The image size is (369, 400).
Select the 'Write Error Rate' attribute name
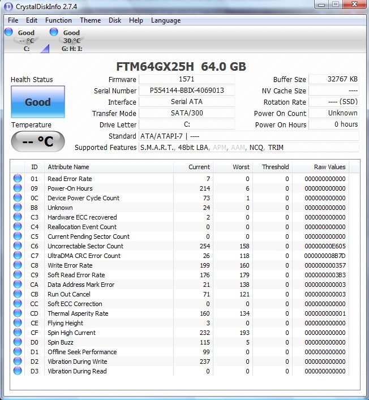point(70,265)
